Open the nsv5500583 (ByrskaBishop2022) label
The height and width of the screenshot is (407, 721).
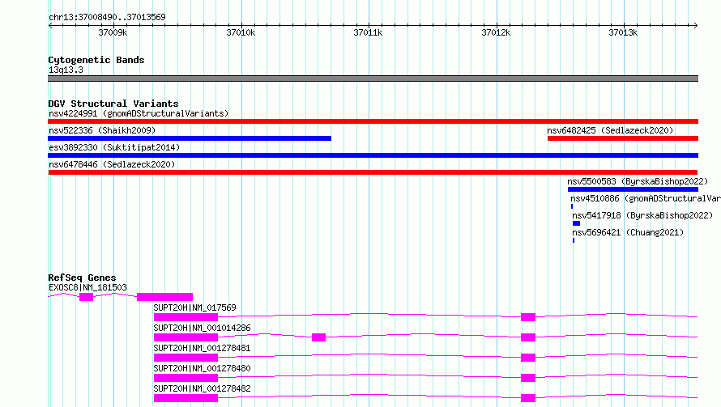click(638, 181)
